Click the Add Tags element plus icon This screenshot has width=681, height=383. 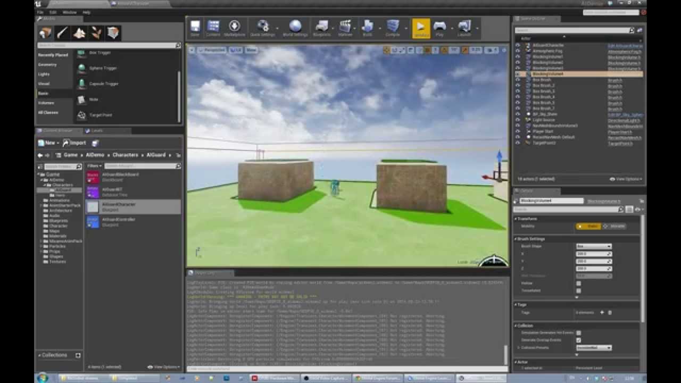(602, 313)
